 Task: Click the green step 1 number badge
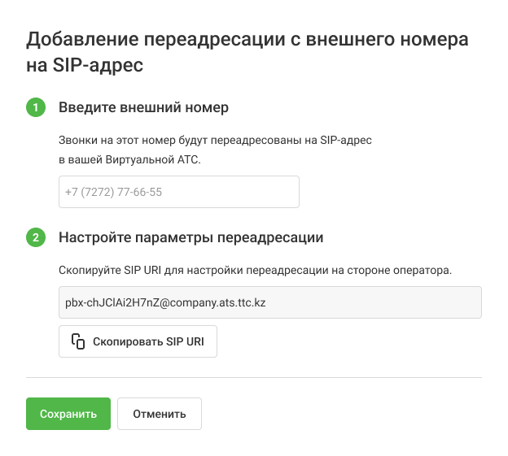pyautogui.click(x=36, y=107)
